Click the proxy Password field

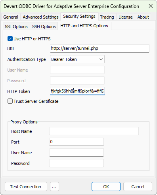[x=77, y=163]
